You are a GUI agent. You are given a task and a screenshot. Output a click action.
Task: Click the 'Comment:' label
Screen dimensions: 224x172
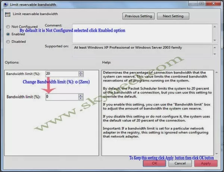point(53,25)
